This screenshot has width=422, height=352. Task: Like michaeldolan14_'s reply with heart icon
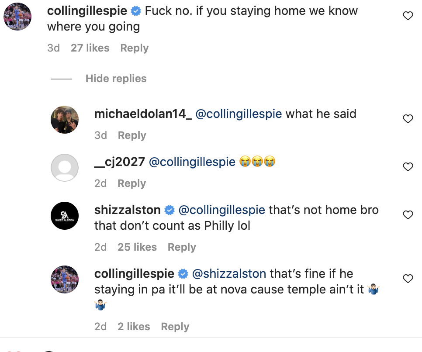407,119
